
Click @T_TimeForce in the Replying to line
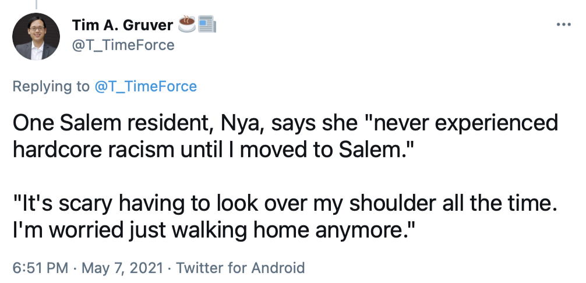[145, 87]
